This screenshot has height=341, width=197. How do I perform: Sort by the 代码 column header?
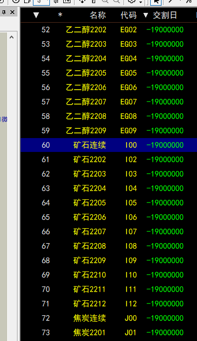[x=129, y=15]
